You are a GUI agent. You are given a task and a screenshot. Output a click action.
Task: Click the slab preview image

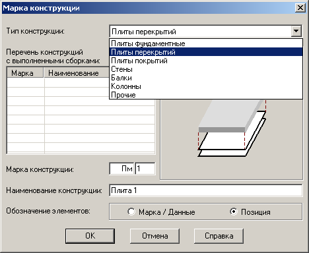(232, 138)
